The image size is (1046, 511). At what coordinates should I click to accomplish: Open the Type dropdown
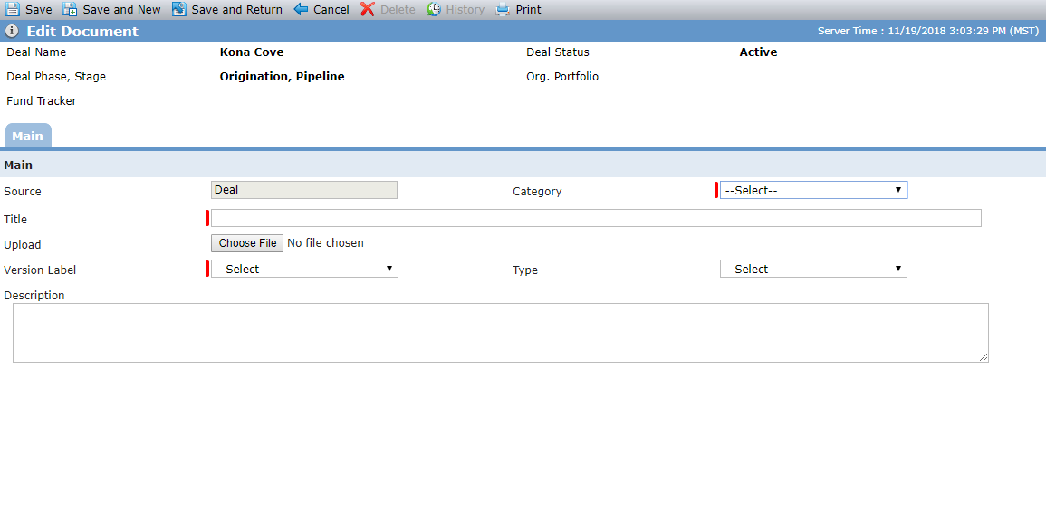coord(813,270)
